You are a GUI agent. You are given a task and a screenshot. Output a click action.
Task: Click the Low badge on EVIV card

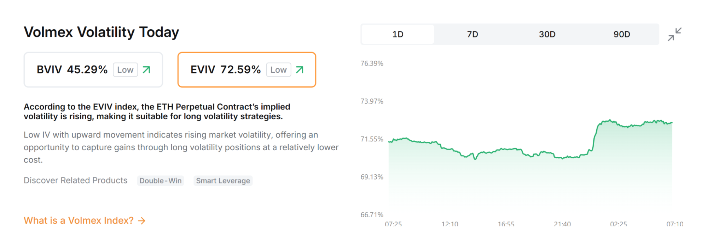[x=278, y=70]
